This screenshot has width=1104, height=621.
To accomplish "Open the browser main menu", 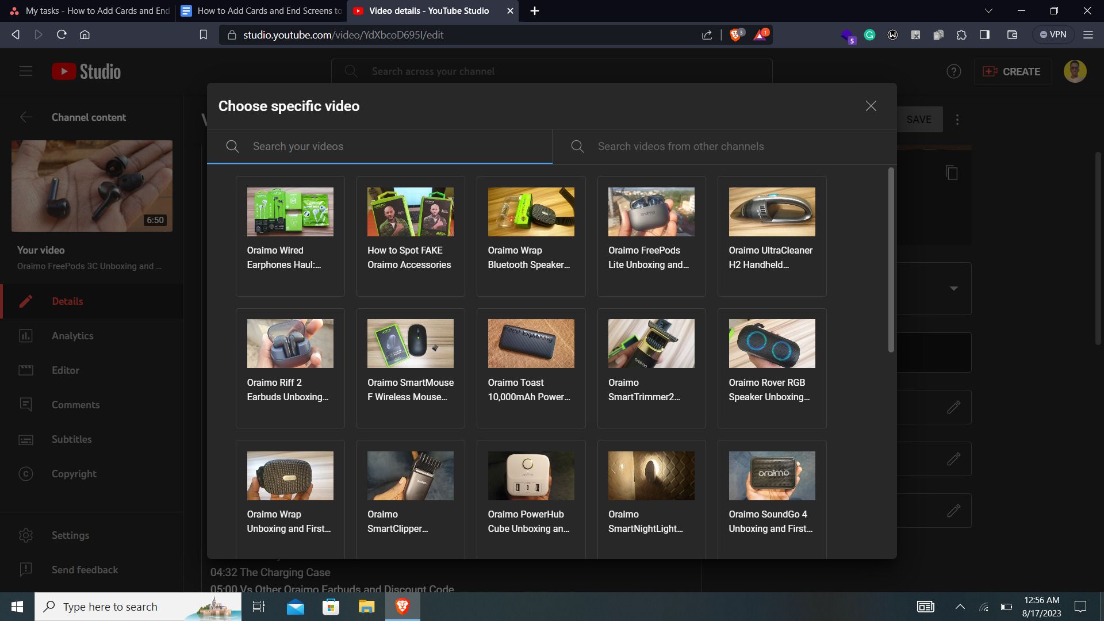I will 1088,34.
